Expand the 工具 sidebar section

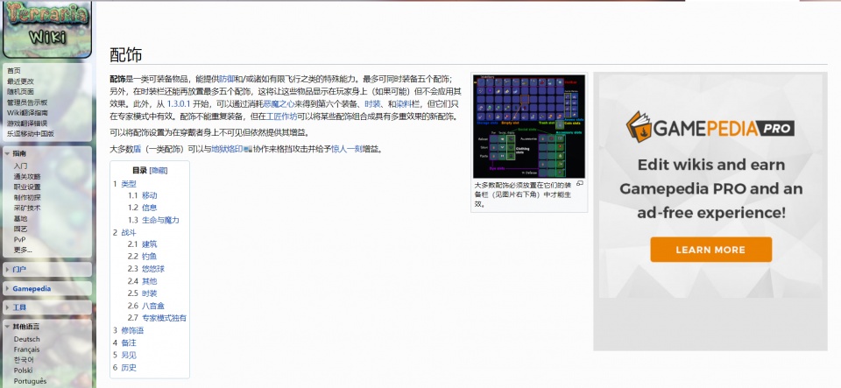(x=18, y=307)
